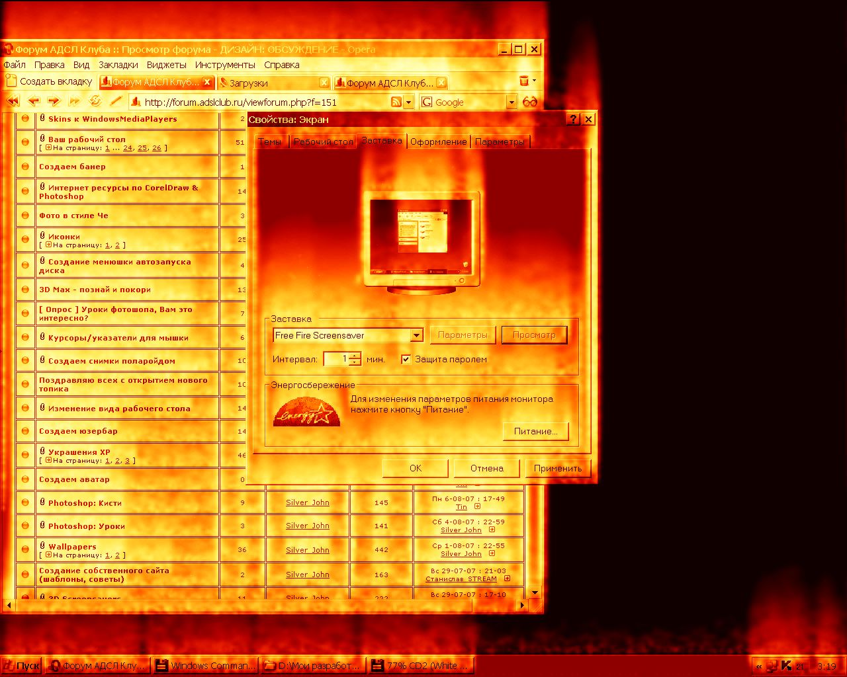Close the Загрузки tab
This screenshot has height=677, width=847.
pyautogui.click(x=324, y=83)
